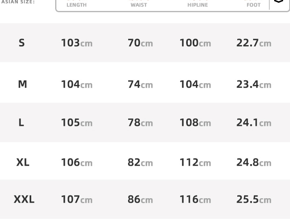Click the FOOT column header
The image size is (290, 223).
[253, 4]
